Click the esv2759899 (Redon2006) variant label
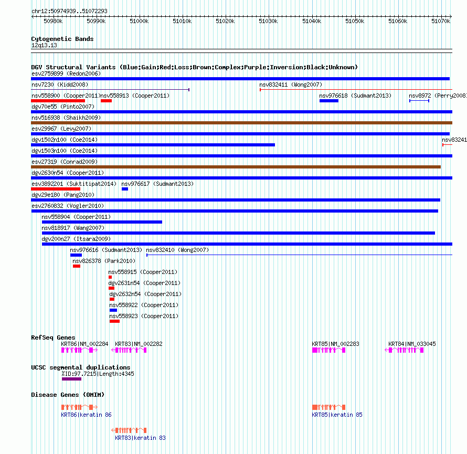Image resolution: width=467 pixels, height=454 pixels. pos(66,73)
